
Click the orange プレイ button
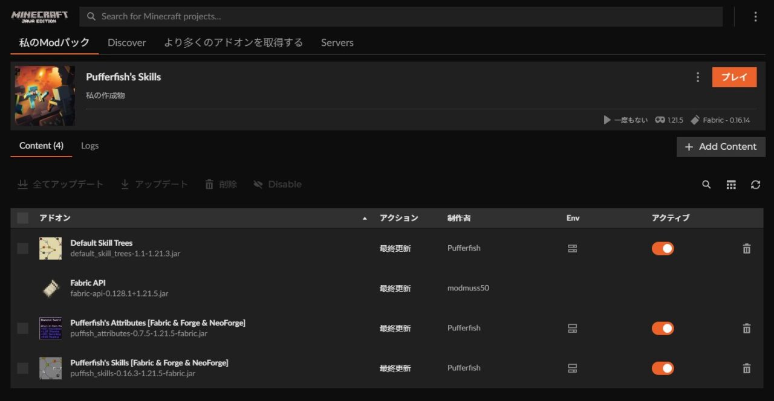click(734, 77)
